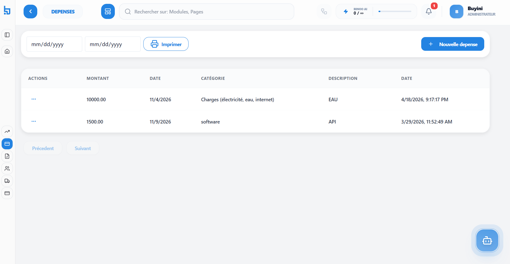Open the document check sidebar icon
The height and width of the screenshot is (264, 510).
[7, 156]
